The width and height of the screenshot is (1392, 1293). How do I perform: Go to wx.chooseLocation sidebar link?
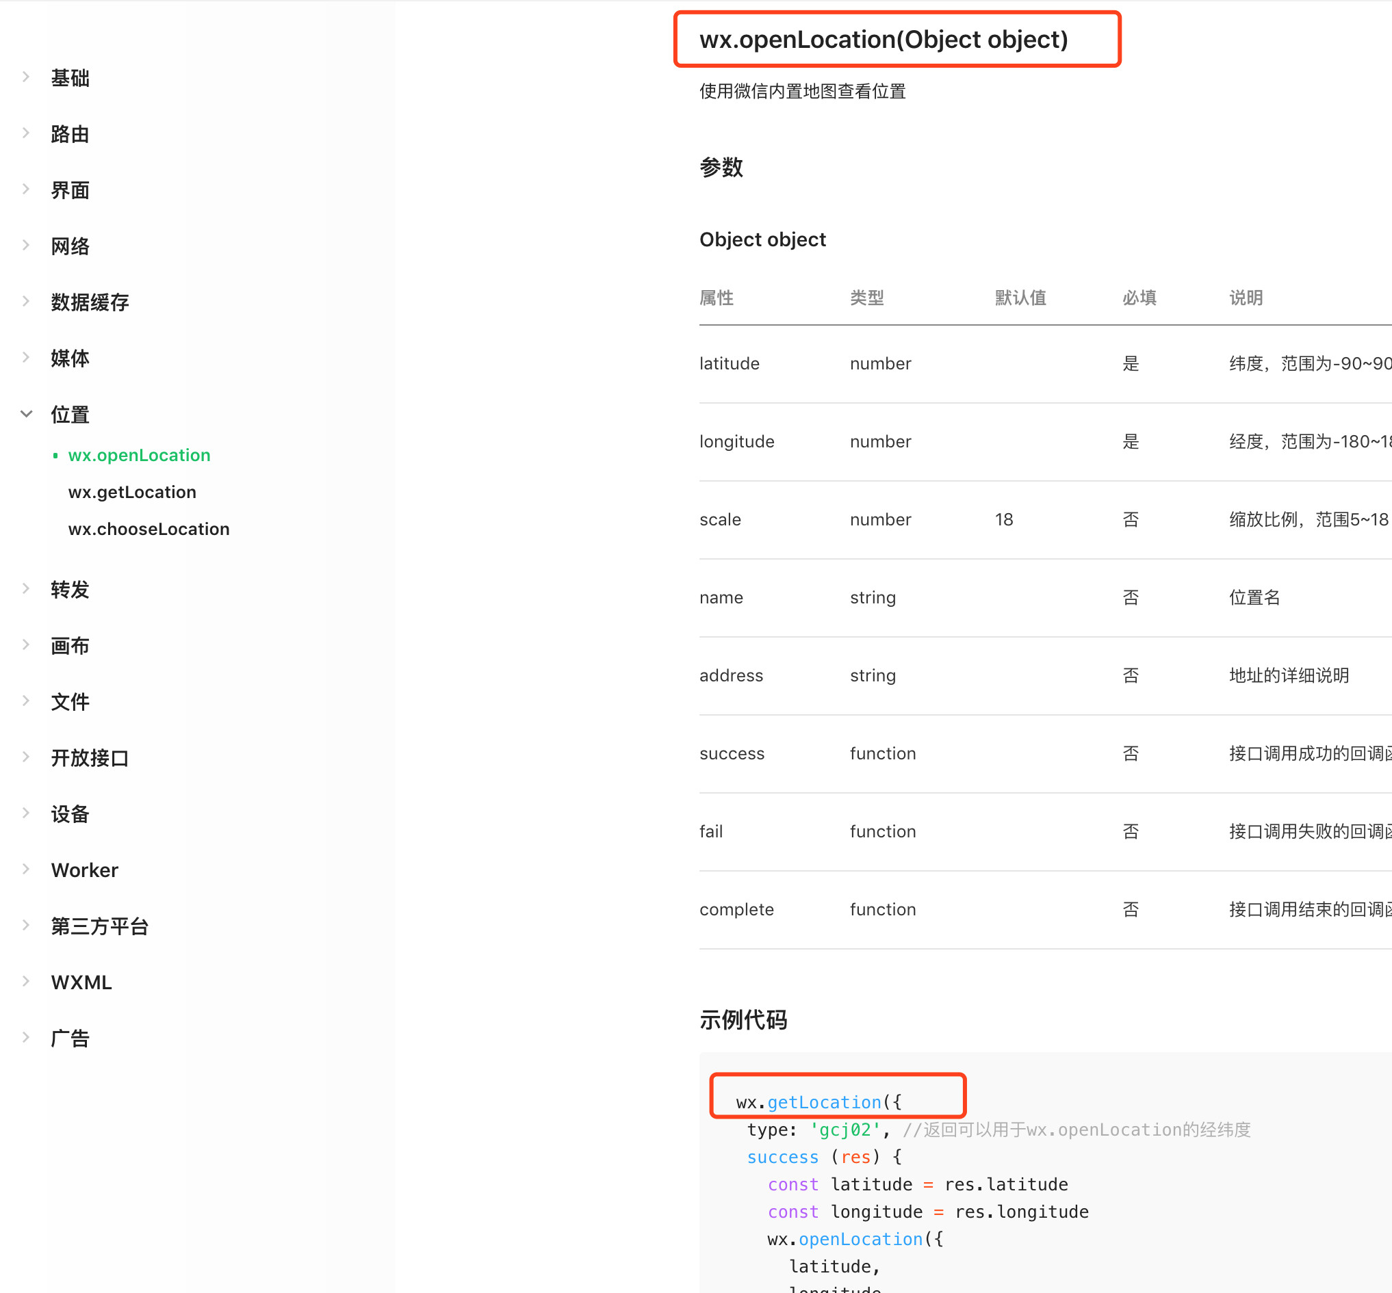point(149,529)
